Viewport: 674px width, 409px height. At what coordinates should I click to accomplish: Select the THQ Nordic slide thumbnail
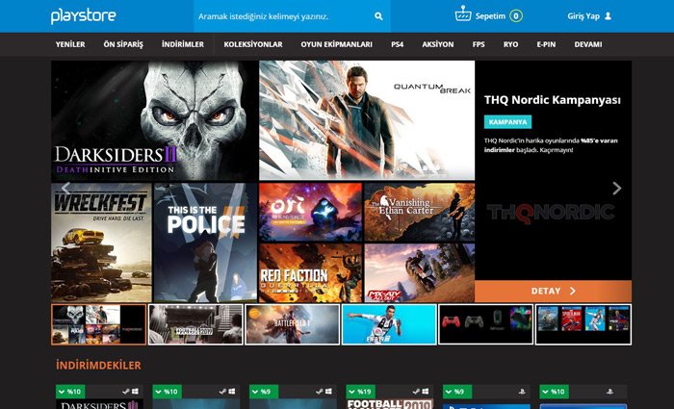coord(99,324)
